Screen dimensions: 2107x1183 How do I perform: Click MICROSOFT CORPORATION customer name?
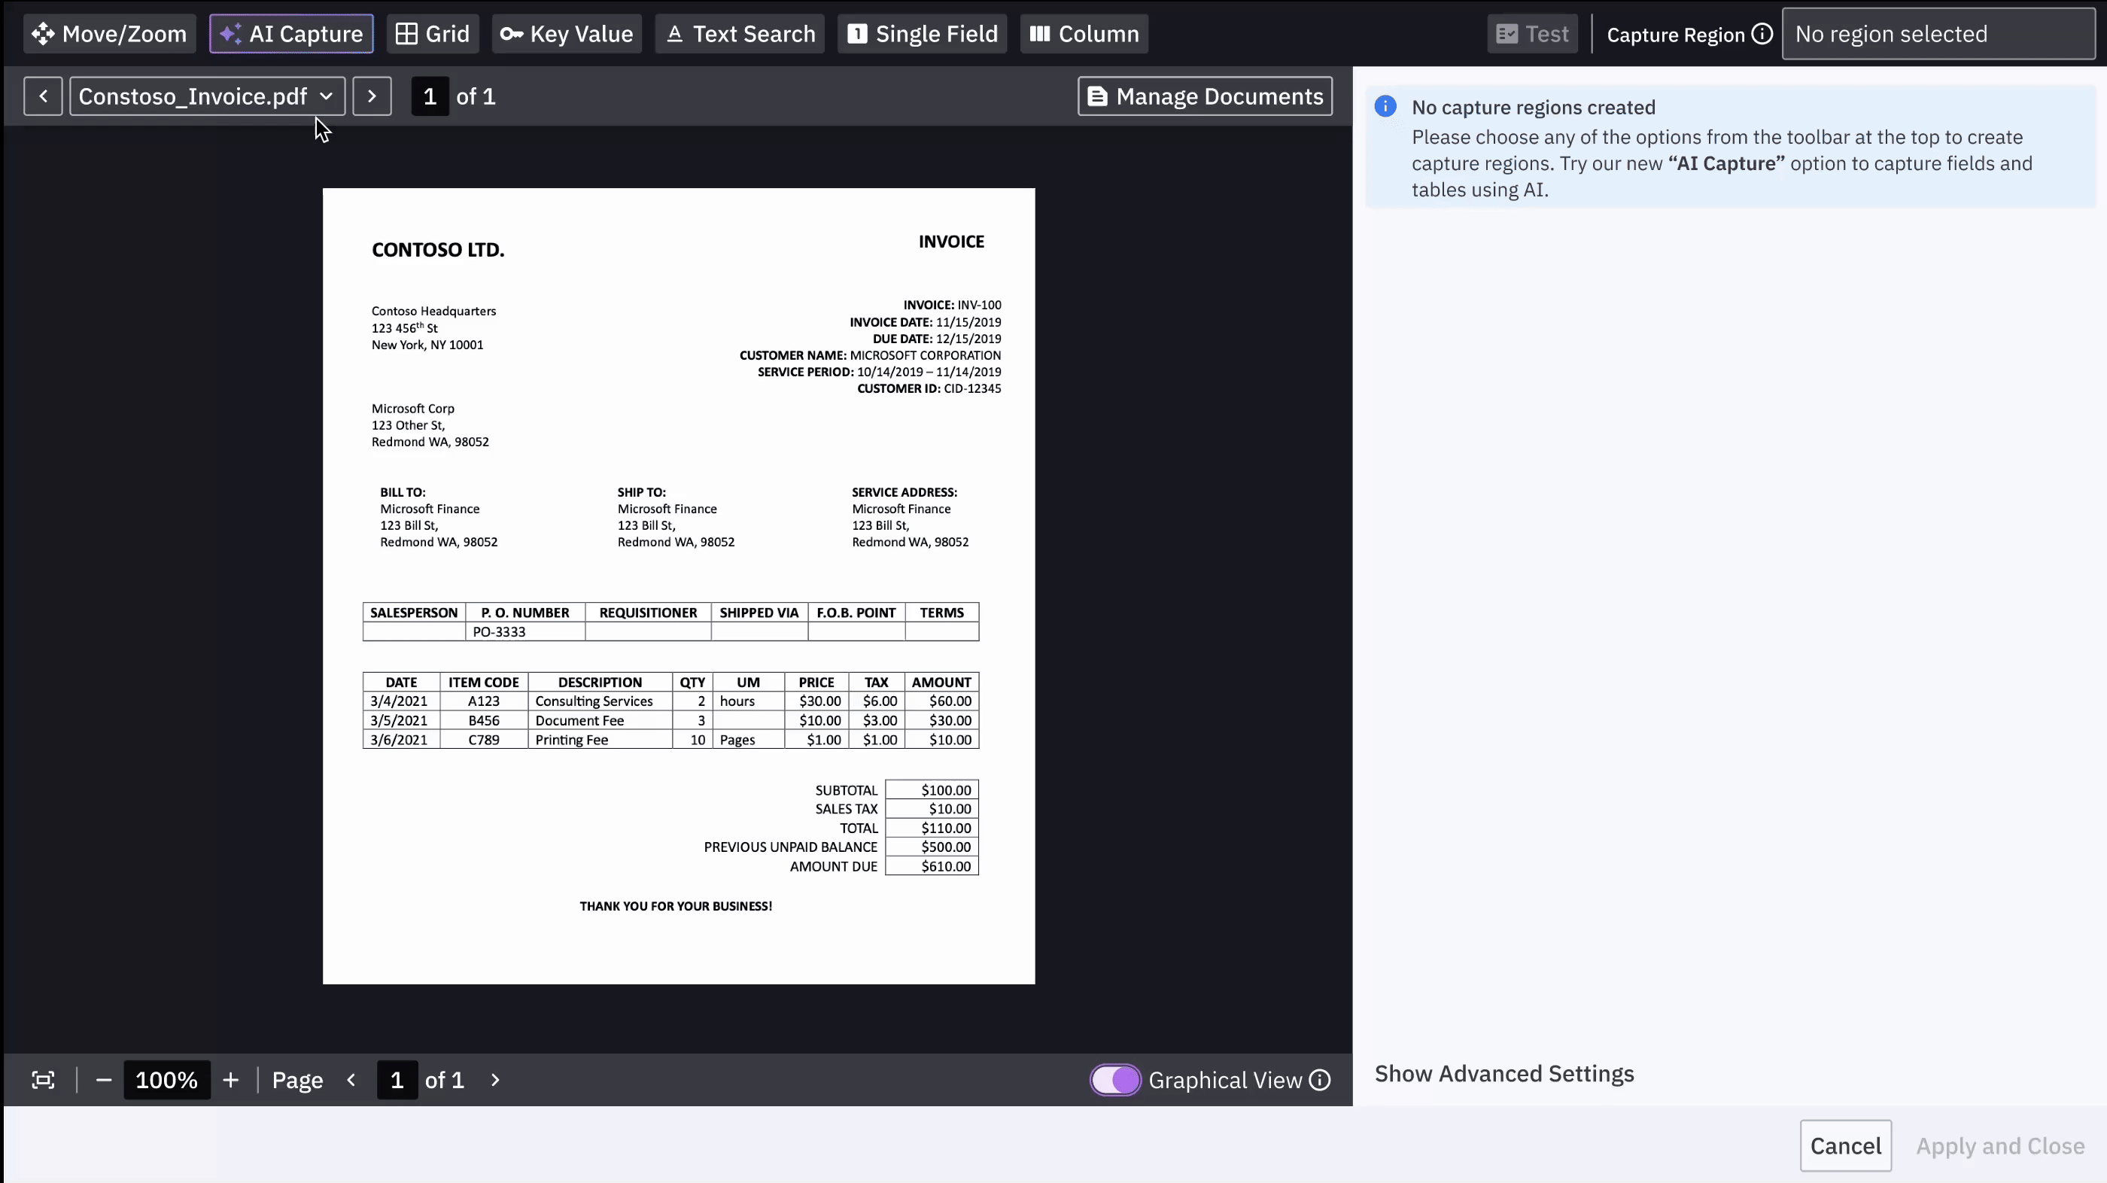tap(925, 355)
